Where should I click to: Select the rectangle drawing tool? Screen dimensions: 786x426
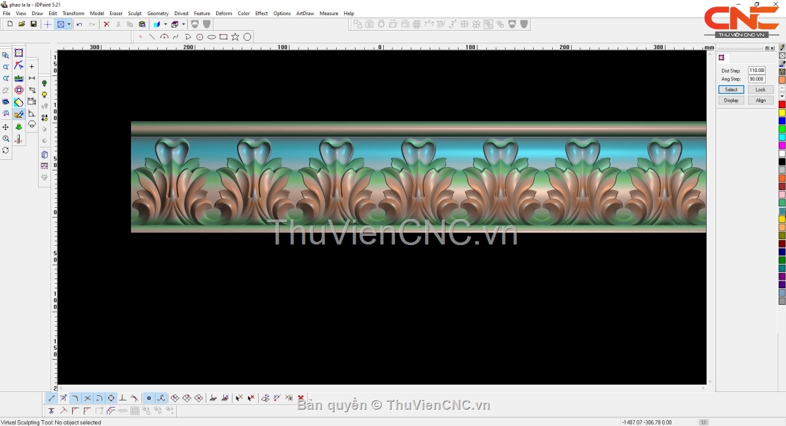[223, 37]
